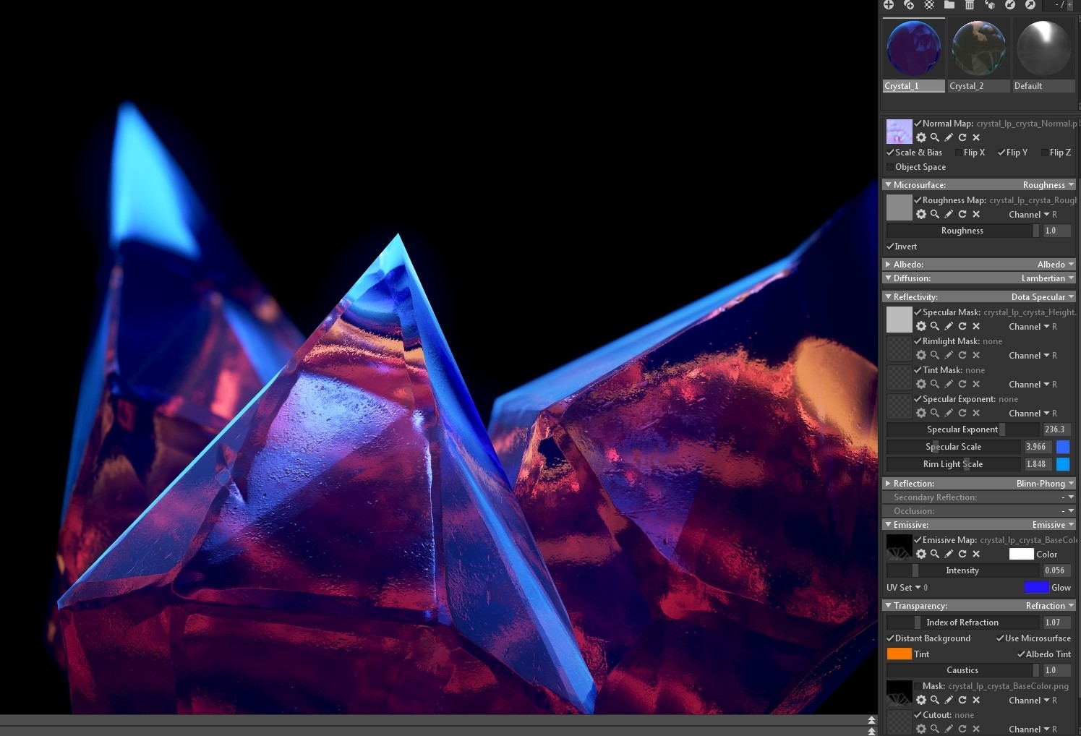Open the Channel dropdown for the Specular Mask

tap(1030, 326)
